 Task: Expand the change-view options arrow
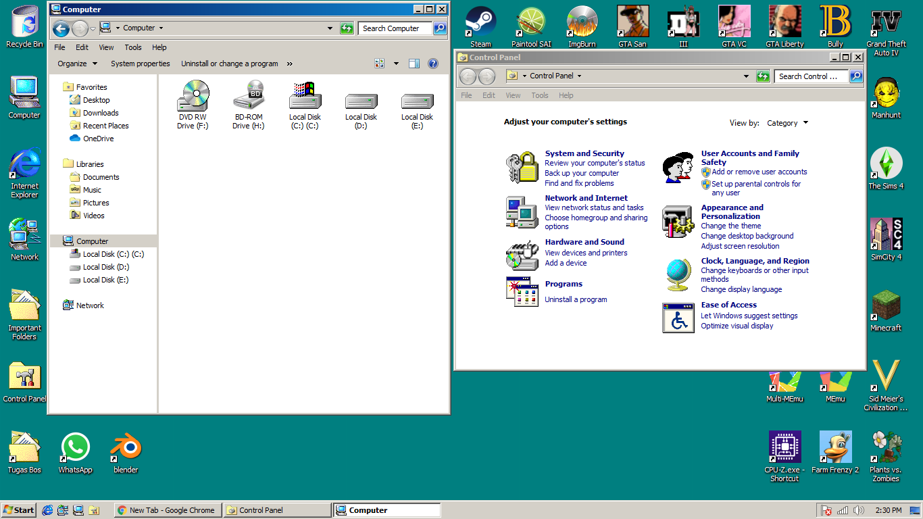[x=396, y=64]
